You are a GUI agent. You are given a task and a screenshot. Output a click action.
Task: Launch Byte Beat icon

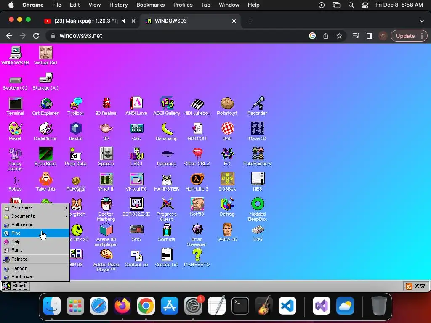pyautogui.click(x=45, y=157)
